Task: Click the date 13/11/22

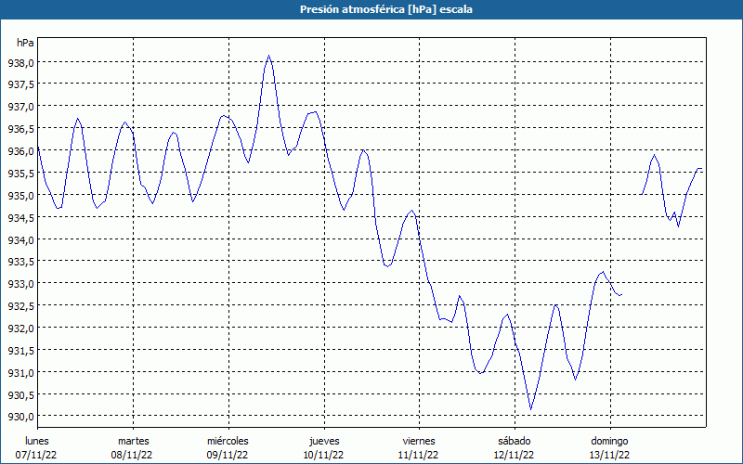Action: coord(609,455)
